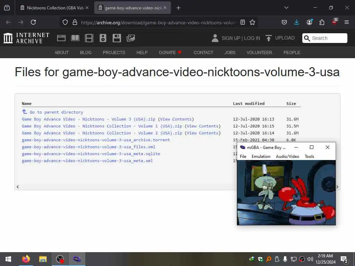Open the Web archive icon
The image size is (355, 266).
(x=61, y=38)
